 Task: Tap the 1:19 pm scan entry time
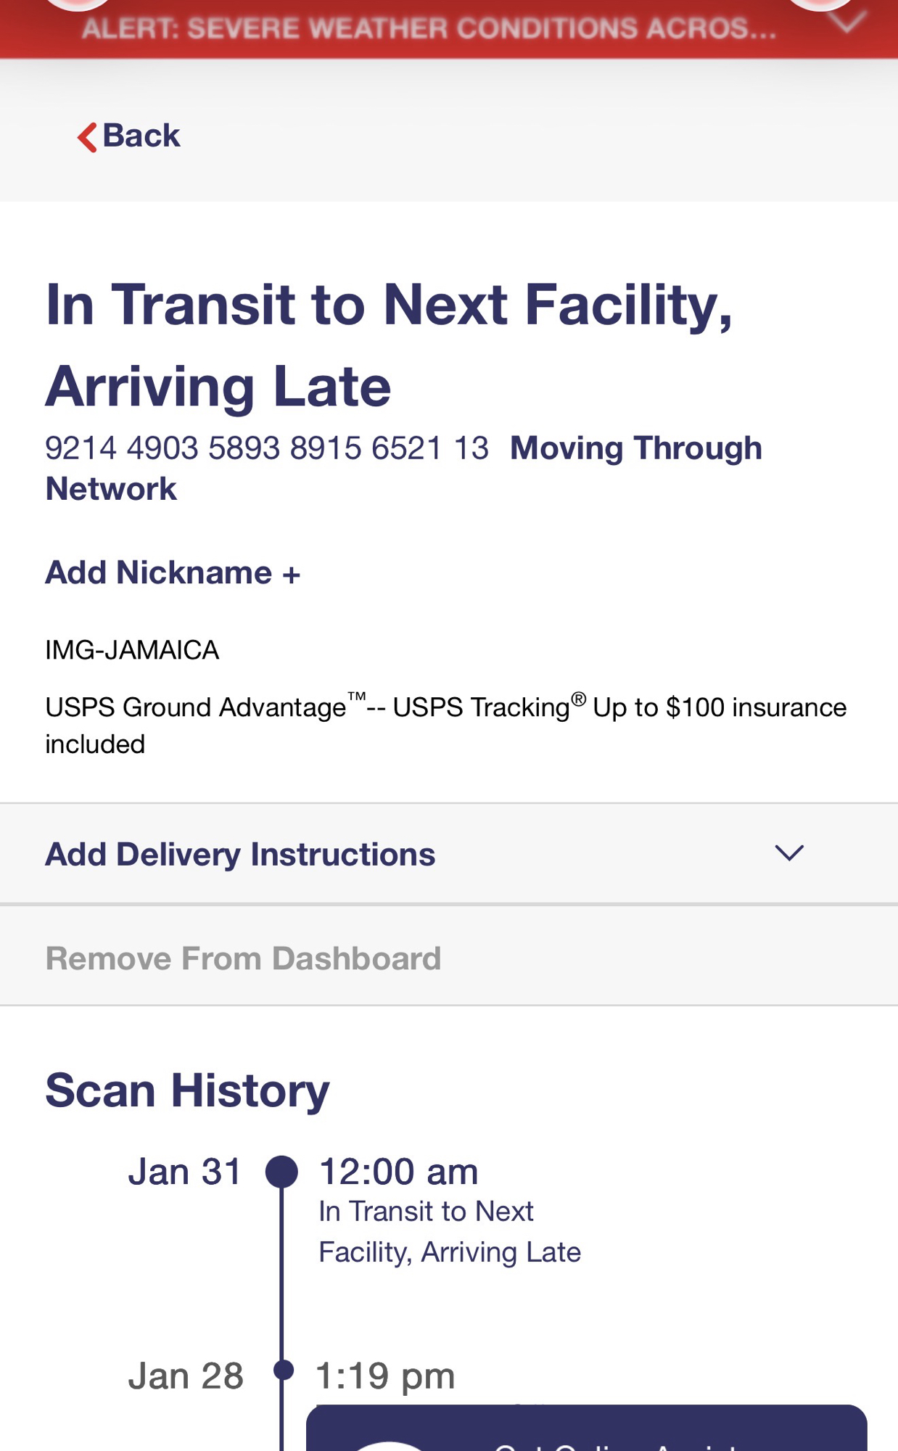pos(385,1376)
